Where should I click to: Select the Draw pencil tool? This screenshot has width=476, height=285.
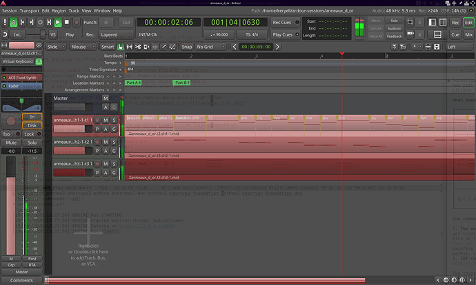pyautogui.click(x=163, y=47)
